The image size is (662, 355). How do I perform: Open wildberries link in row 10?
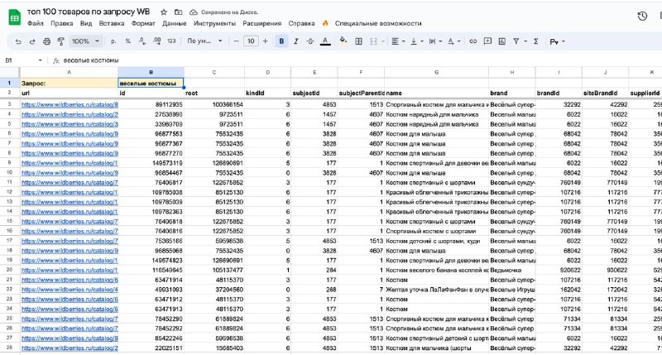[x=70, y=173]
